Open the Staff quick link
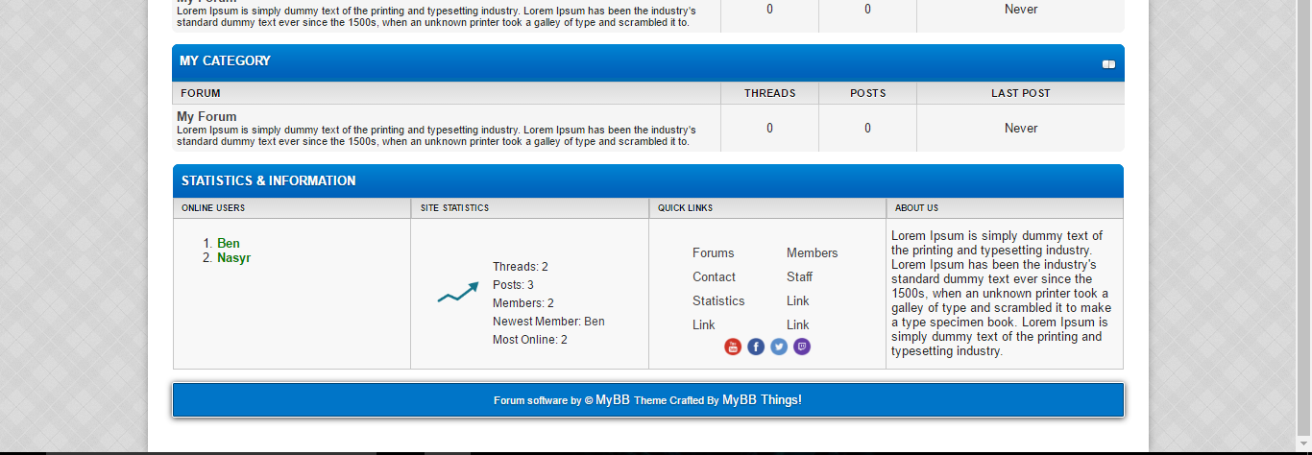The height and width of the screenshot is (455, 1312). (799, 277)
